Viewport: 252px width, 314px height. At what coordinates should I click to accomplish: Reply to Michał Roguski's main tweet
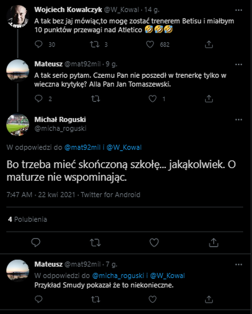click(x=36, y=242)
